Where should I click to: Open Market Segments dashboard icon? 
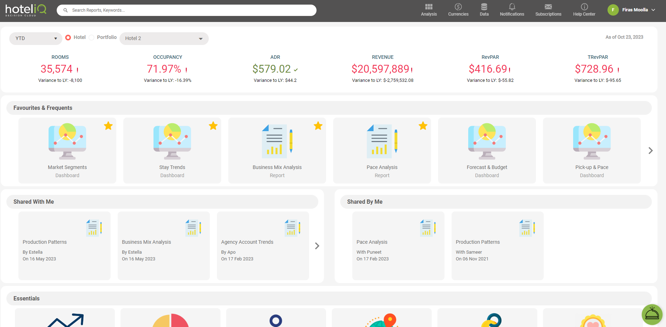67,142
